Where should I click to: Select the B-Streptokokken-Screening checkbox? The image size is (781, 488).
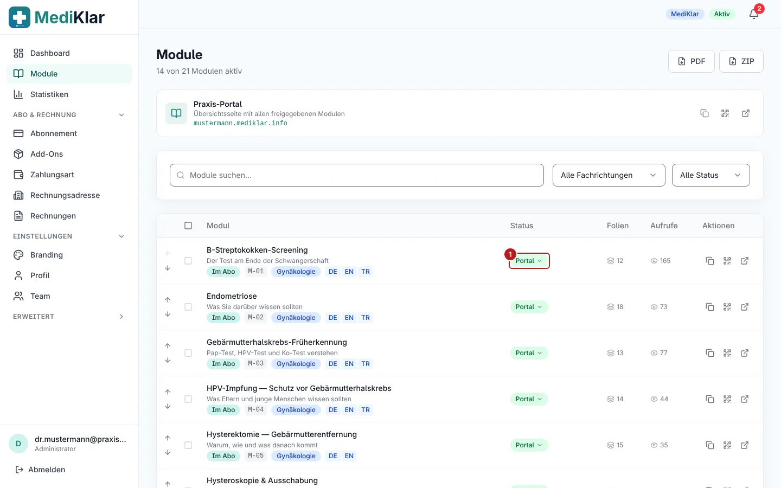[x=188, y=261]
